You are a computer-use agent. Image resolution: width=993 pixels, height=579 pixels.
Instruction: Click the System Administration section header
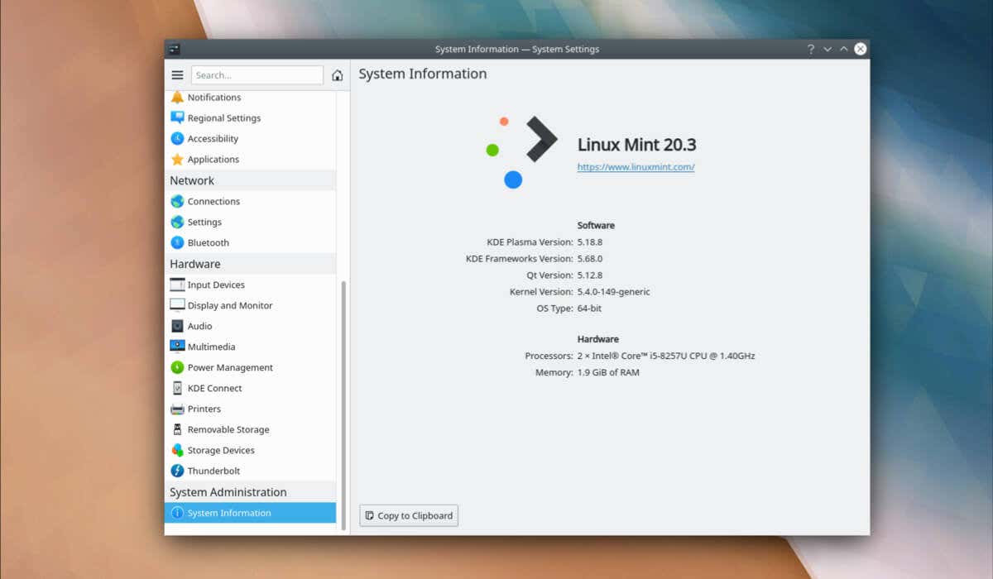click(x=250, y=492)
